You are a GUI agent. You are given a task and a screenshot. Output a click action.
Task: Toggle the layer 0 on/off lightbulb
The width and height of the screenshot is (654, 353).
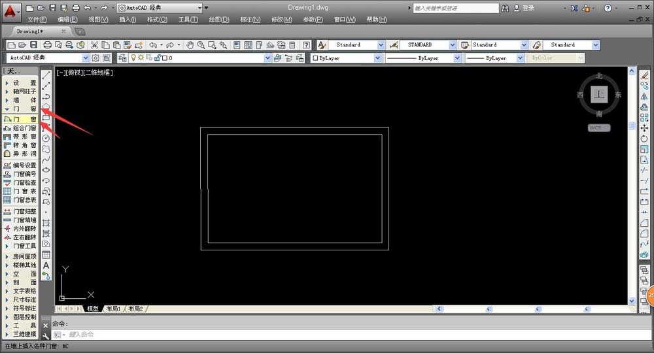(x=133, y=58)
